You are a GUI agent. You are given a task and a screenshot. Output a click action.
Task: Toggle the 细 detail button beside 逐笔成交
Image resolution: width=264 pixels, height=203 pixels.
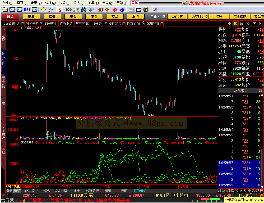[x=261, y=91]
